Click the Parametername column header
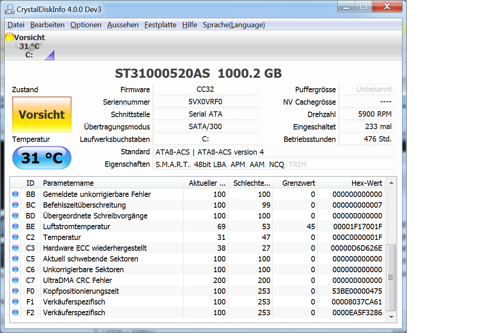This screenshot has height=333, width=477. point(112,183)
